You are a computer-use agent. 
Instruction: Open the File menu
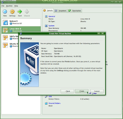[x=3, y=6]
